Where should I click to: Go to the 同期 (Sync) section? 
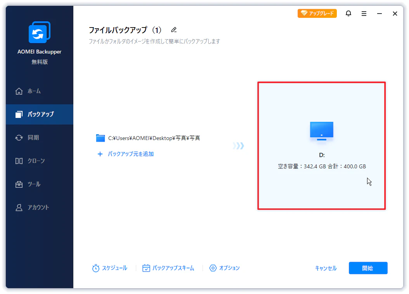(x=40, y=138)
